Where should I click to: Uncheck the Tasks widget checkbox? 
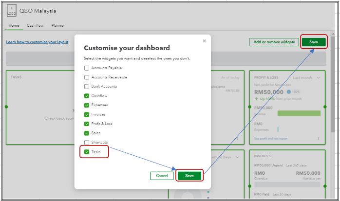click(87, 152)
